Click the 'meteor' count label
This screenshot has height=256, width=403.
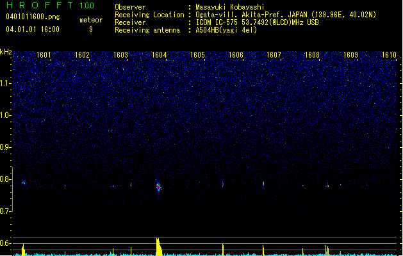pos(91,20)
